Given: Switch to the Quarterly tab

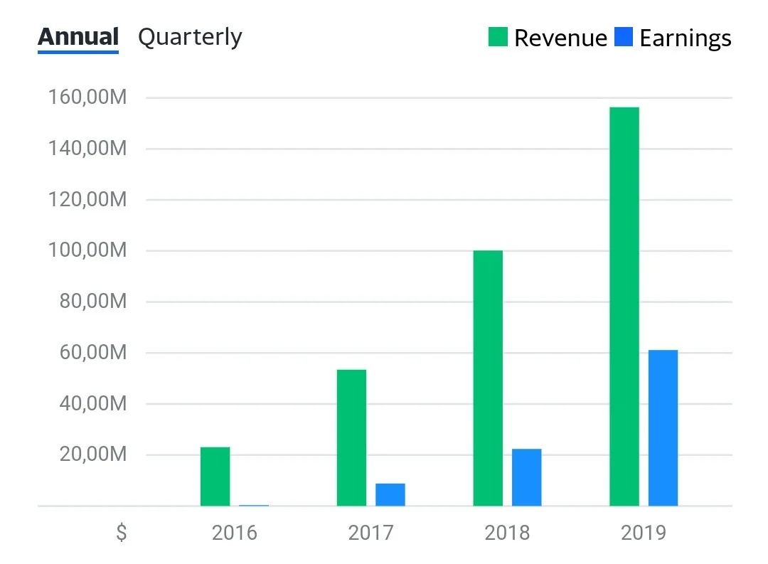Looking at the screenshot, I should (190, 37).
